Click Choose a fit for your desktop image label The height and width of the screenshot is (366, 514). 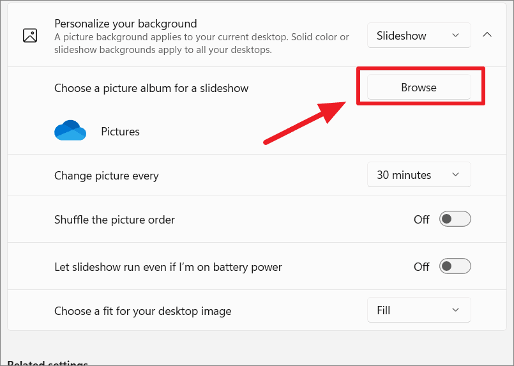click(x=143, y=311)
